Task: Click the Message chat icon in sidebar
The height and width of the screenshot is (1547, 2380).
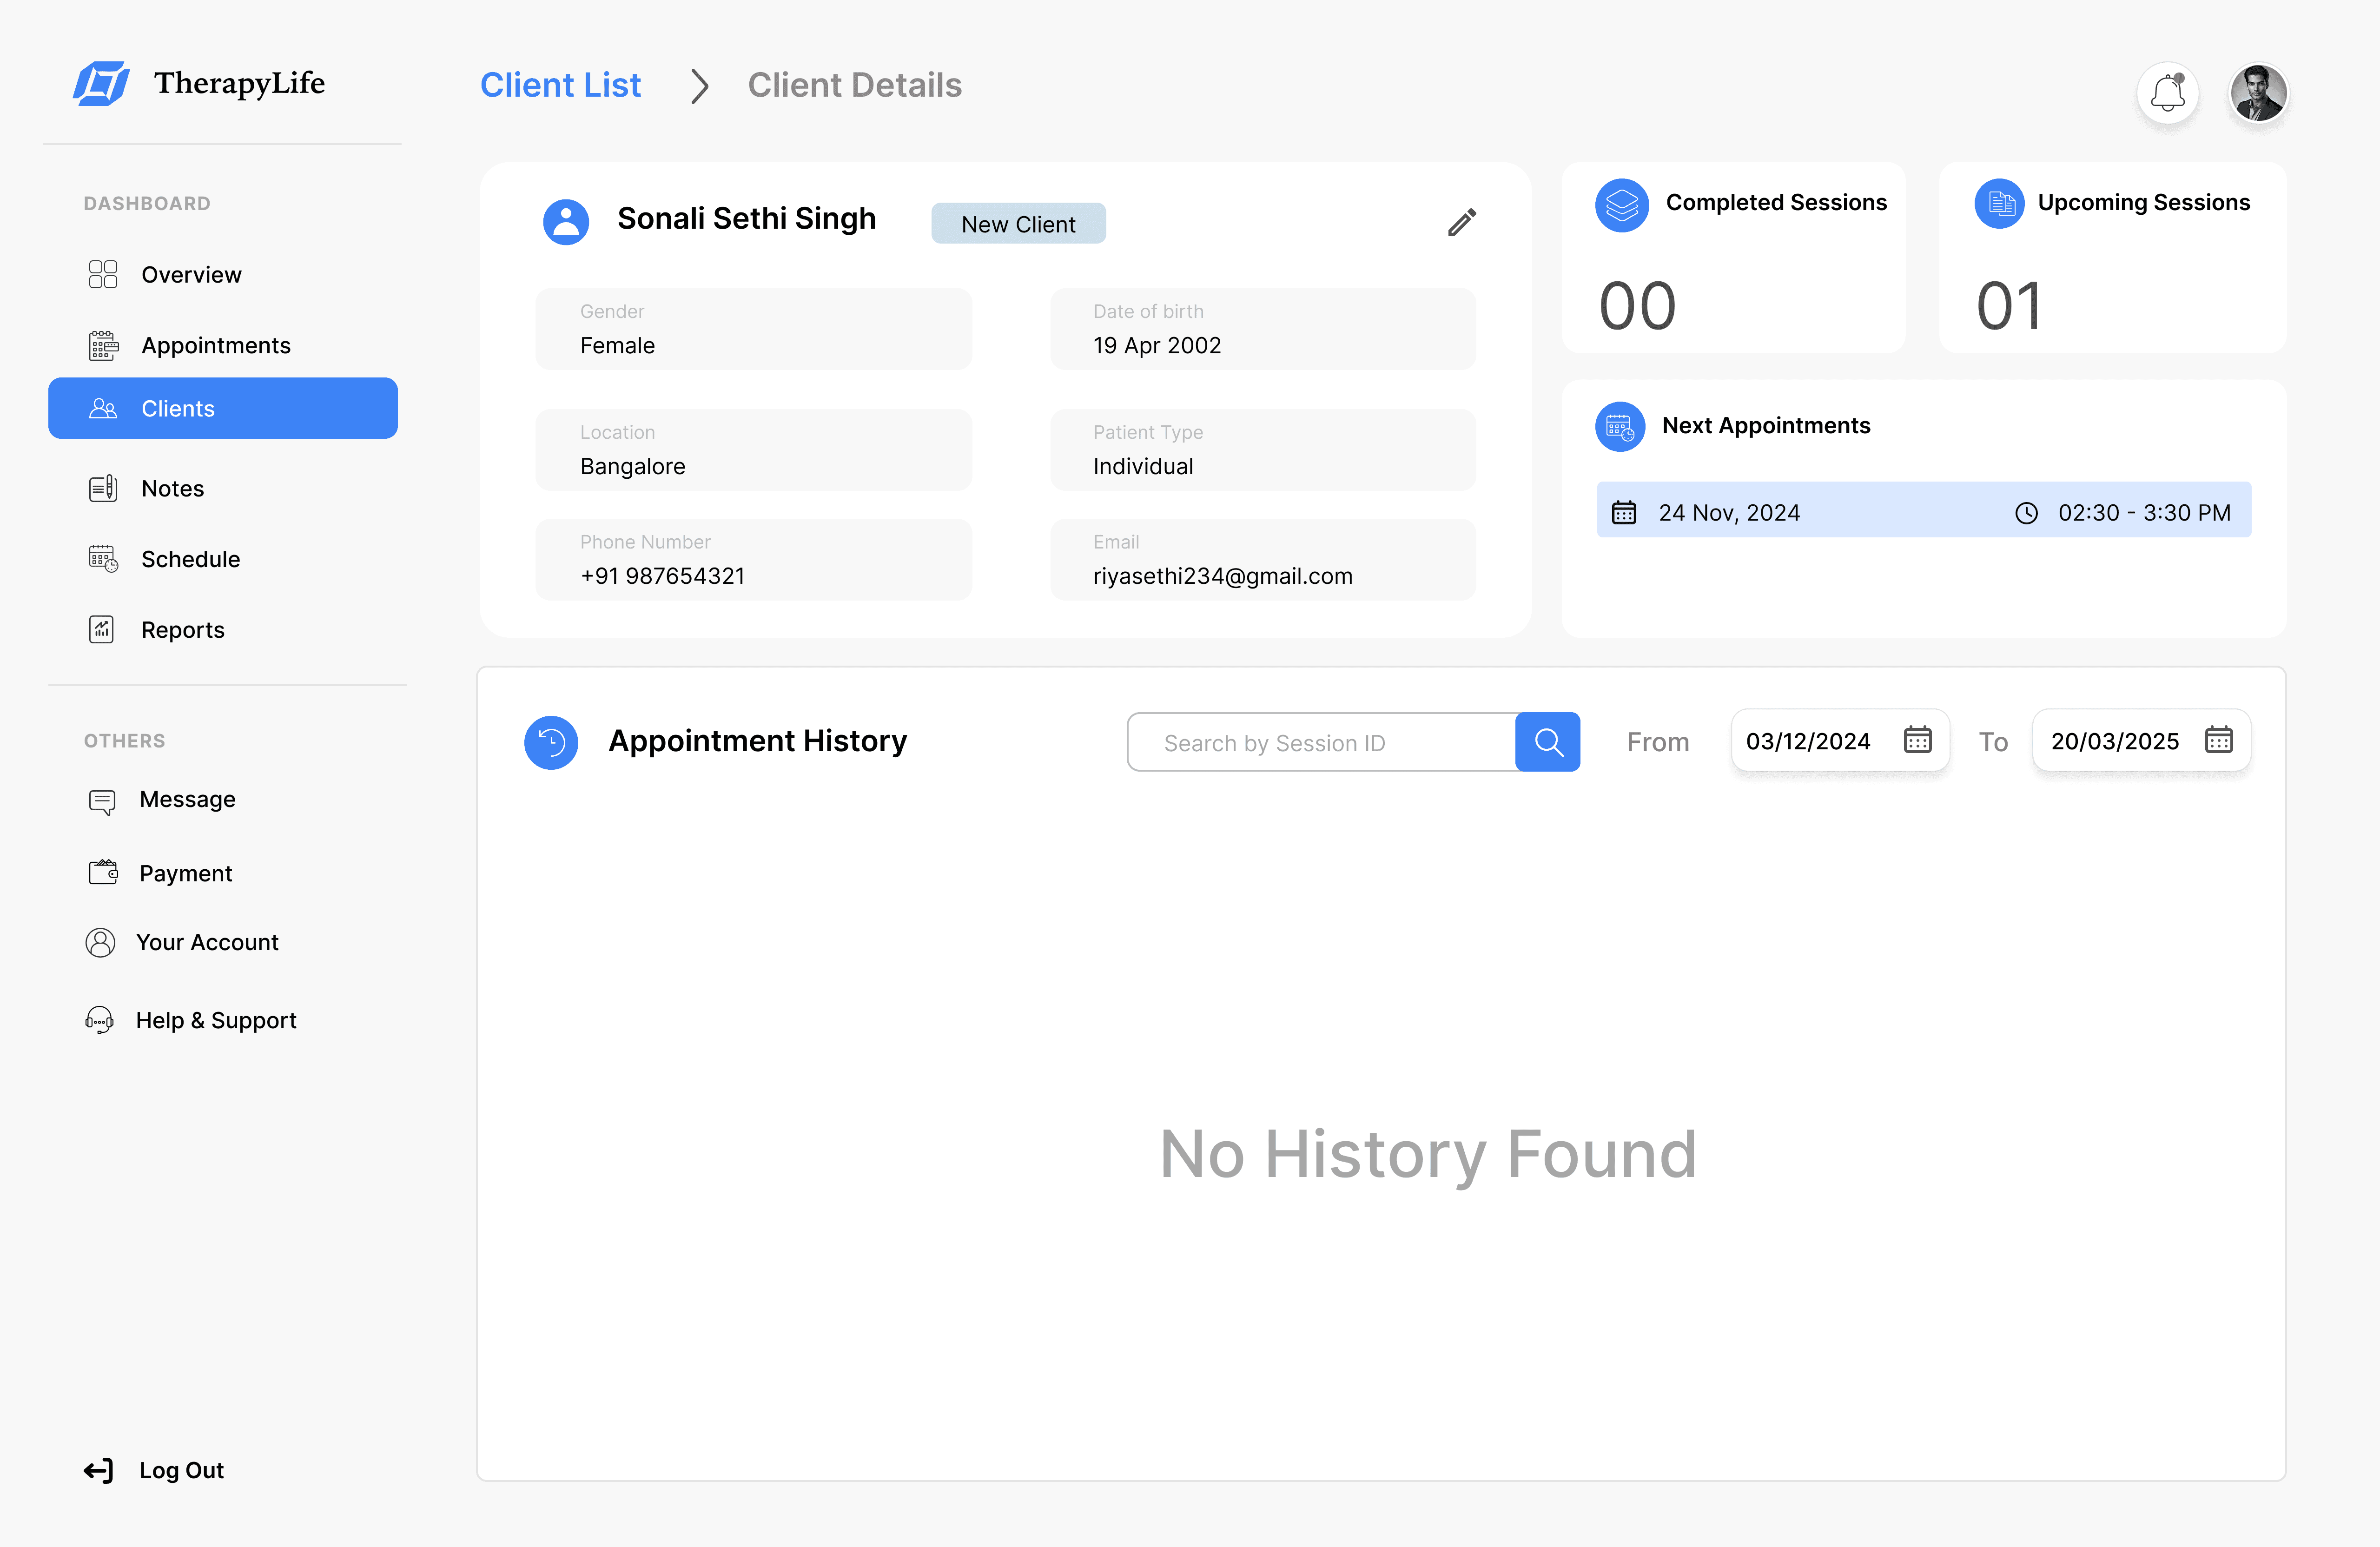Action: coord(101,802)
